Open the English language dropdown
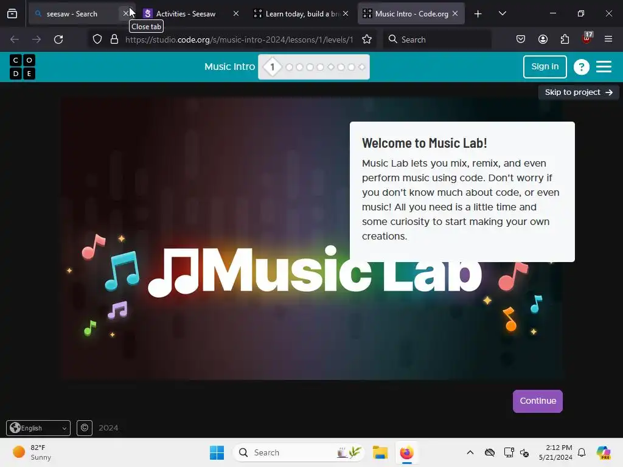This screenshot has width=623, height=467. [38, 428]
